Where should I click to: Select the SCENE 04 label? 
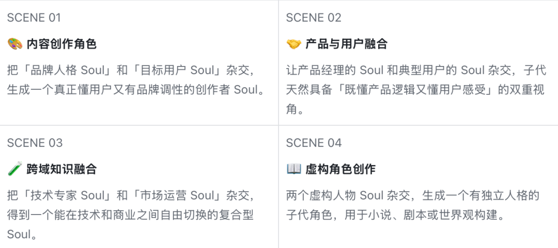pos(314,142)
